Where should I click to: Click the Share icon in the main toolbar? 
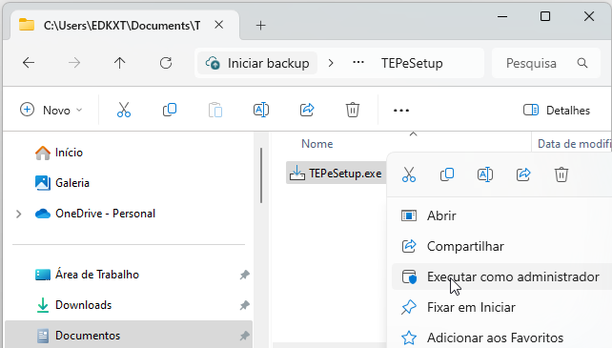coord(307,111)
